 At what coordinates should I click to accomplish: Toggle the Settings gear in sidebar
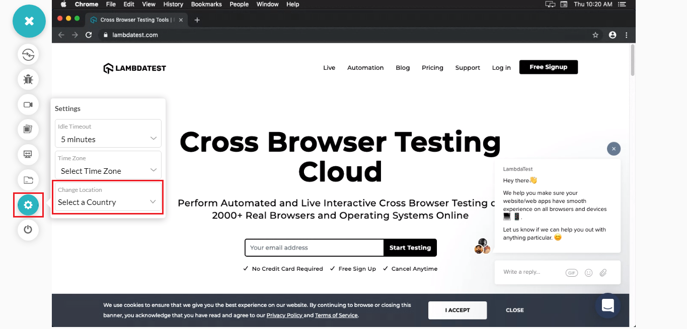[28, 205]
